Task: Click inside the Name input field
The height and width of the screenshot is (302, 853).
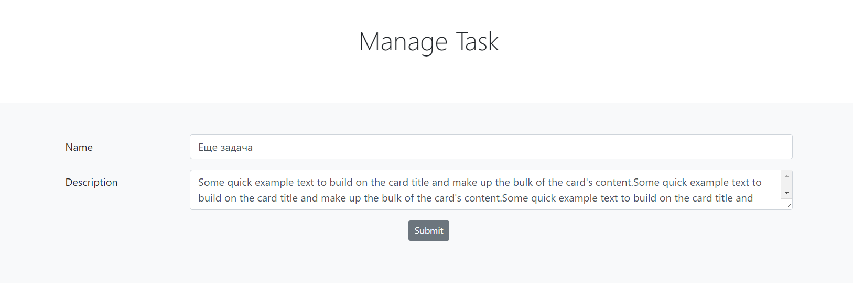Action: pyautogui.click(x=472, y=147)
